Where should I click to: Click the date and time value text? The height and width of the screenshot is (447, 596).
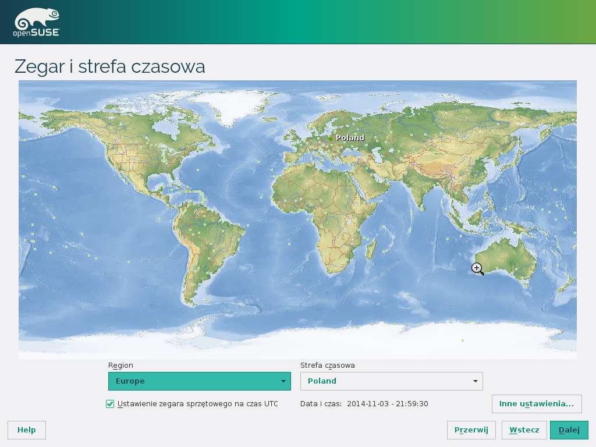pyautogui.click(x=387, y=404)
